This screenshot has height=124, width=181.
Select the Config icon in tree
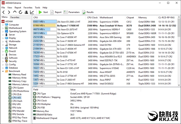coord(6,65)
